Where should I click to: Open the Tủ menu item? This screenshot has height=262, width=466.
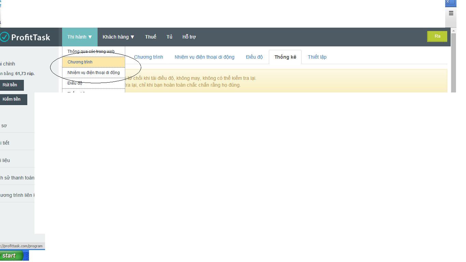(x=169, y=37)
